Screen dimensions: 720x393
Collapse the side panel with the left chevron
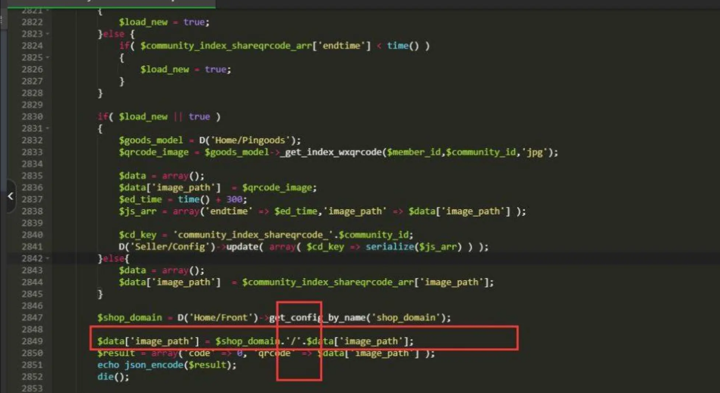10,196
